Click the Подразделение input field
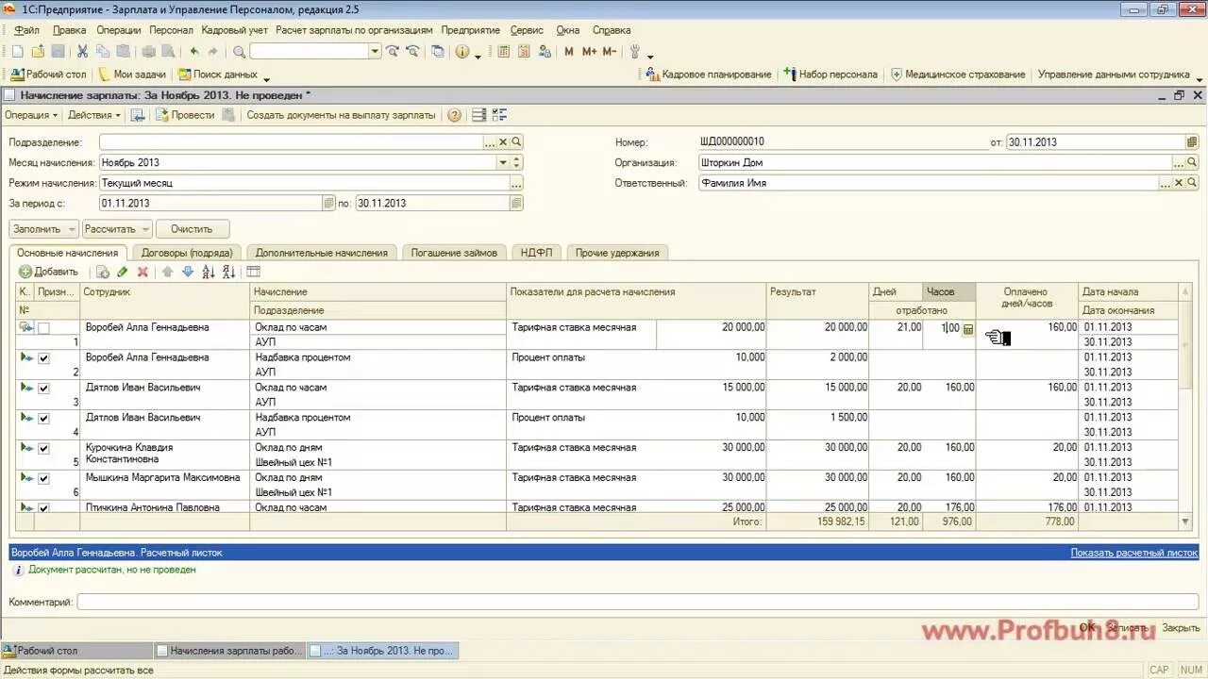The height and width of the screenshot is (679, 1208). pyautogui.click(x=291, y=142)
